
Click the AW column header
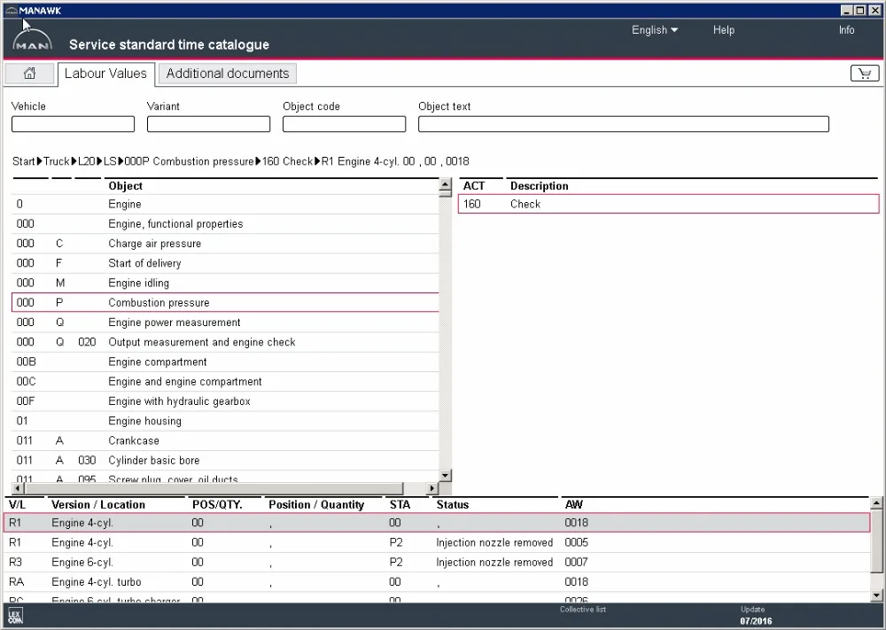(573, 504)
